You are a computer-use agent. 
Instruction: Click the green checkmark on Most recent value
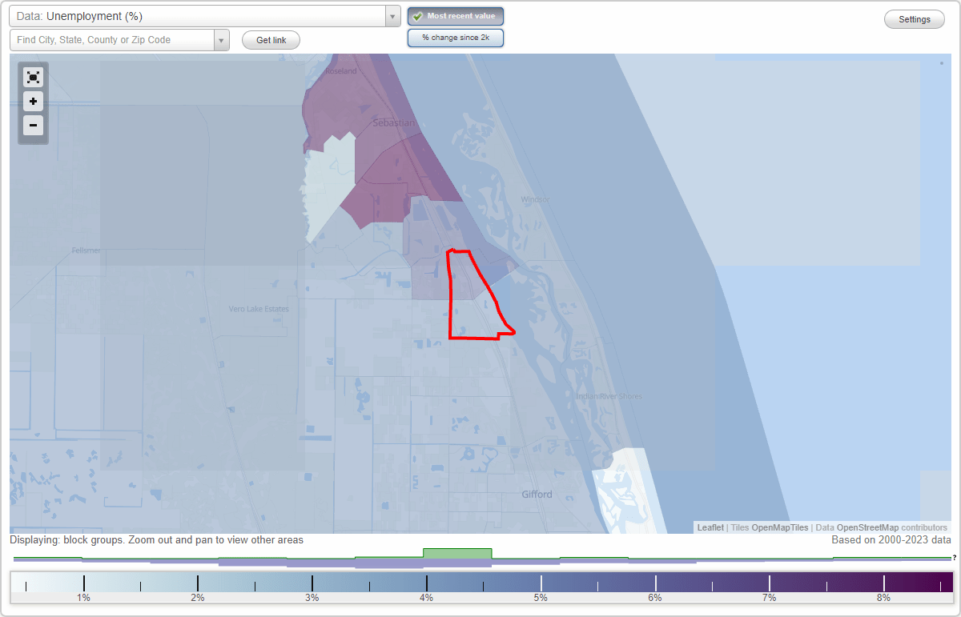(x=417, y=15)
